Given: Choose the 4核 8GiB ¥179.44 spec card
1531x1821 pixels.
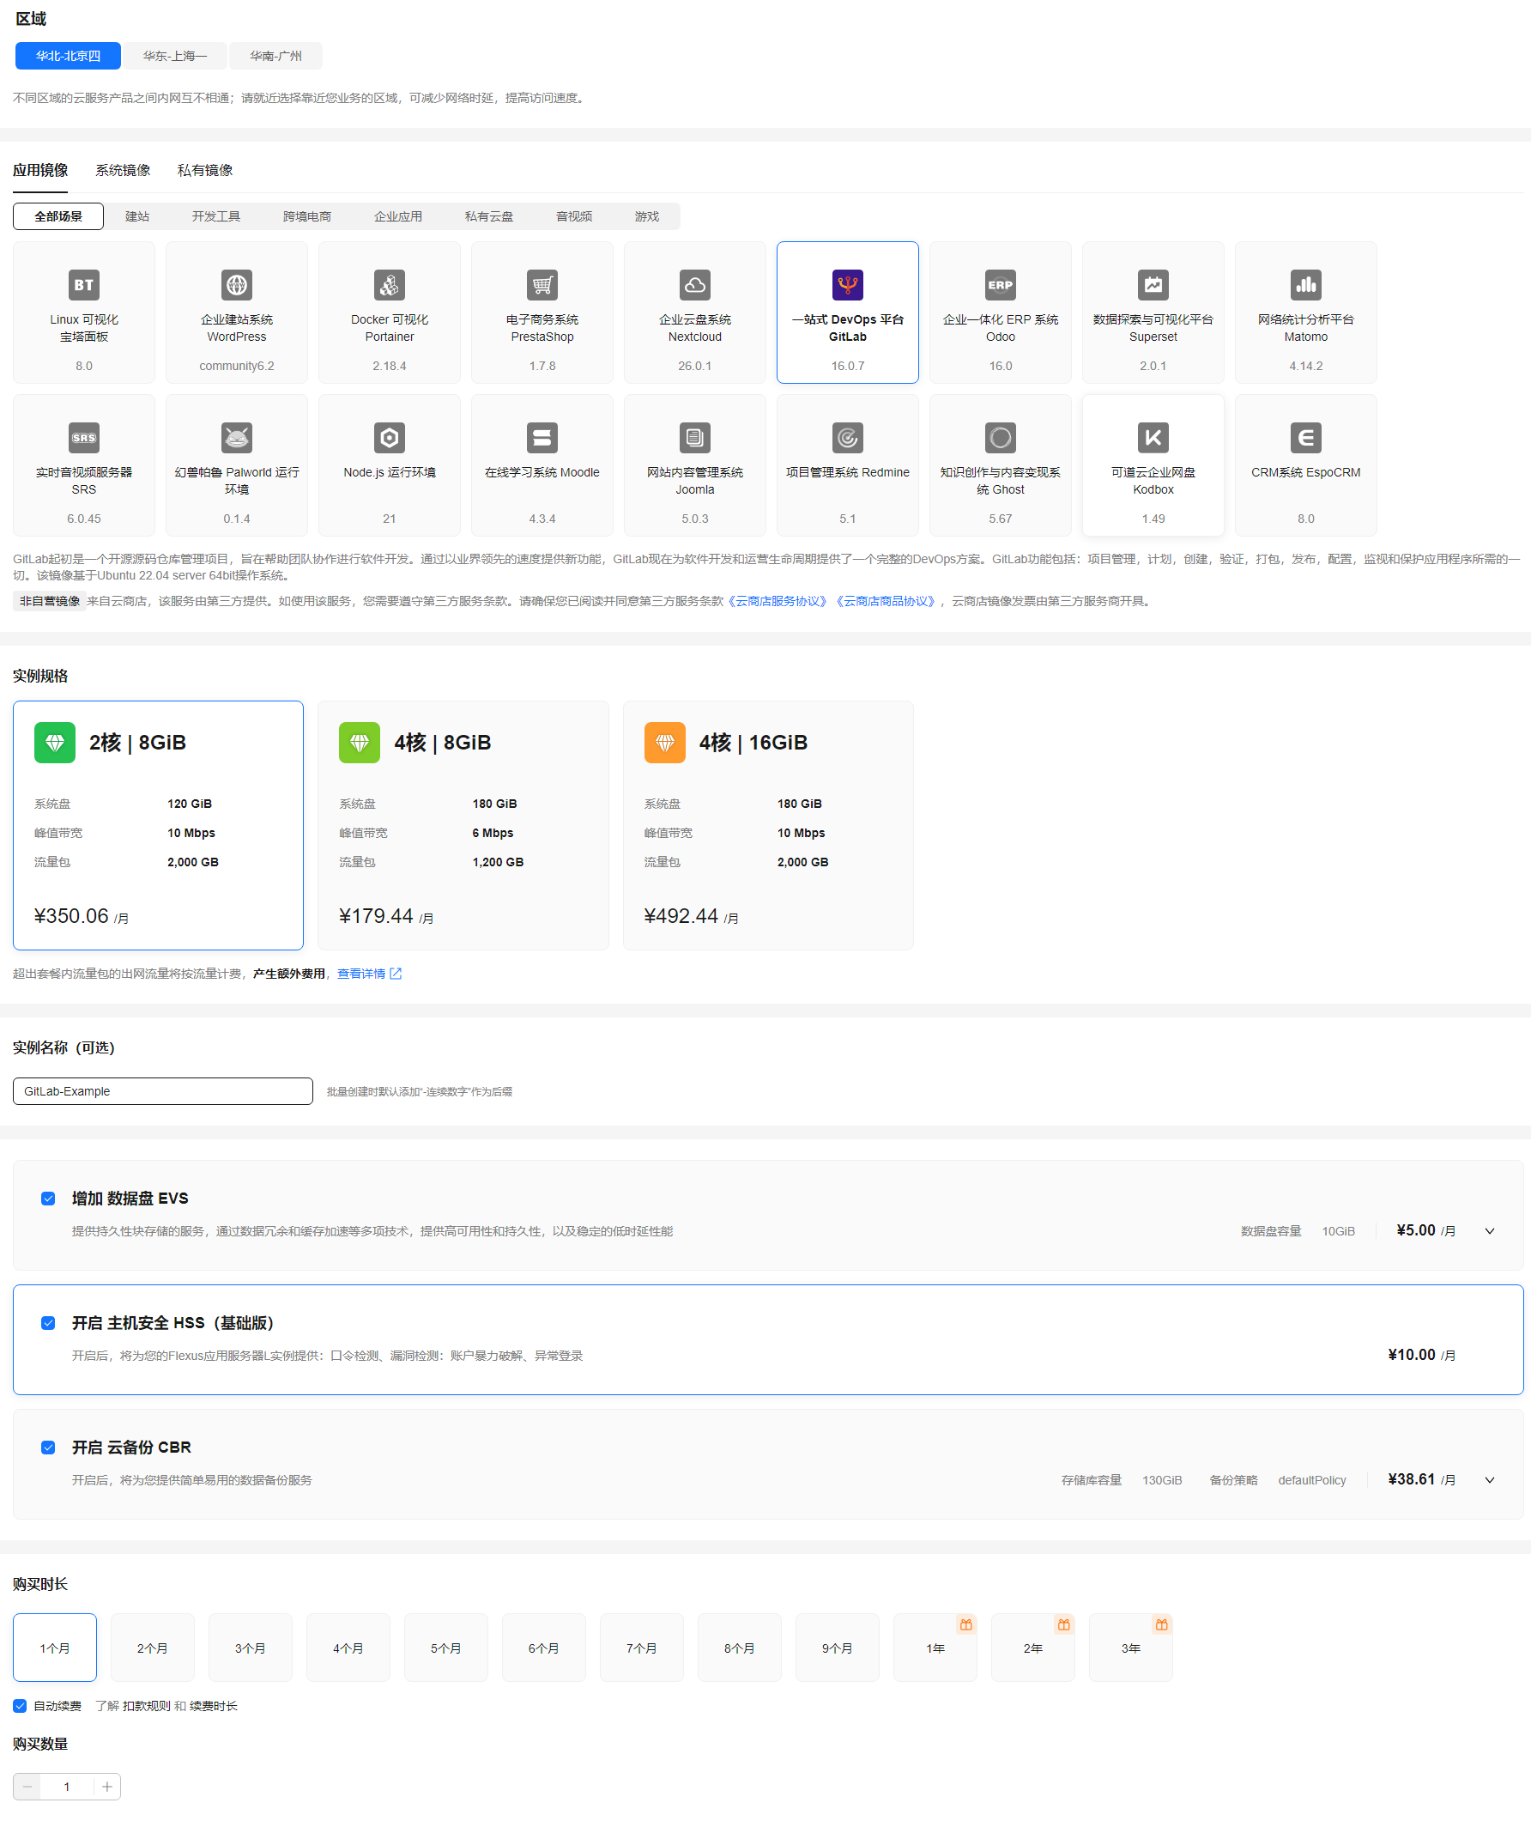Looking at the screenshot, I should [463, 825].
